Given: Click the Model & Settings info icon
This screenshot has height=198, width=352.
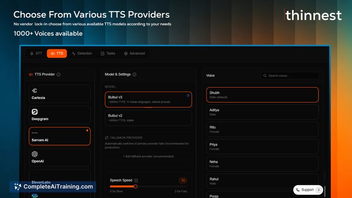Looking at the screenshot, I should (134, 74).
